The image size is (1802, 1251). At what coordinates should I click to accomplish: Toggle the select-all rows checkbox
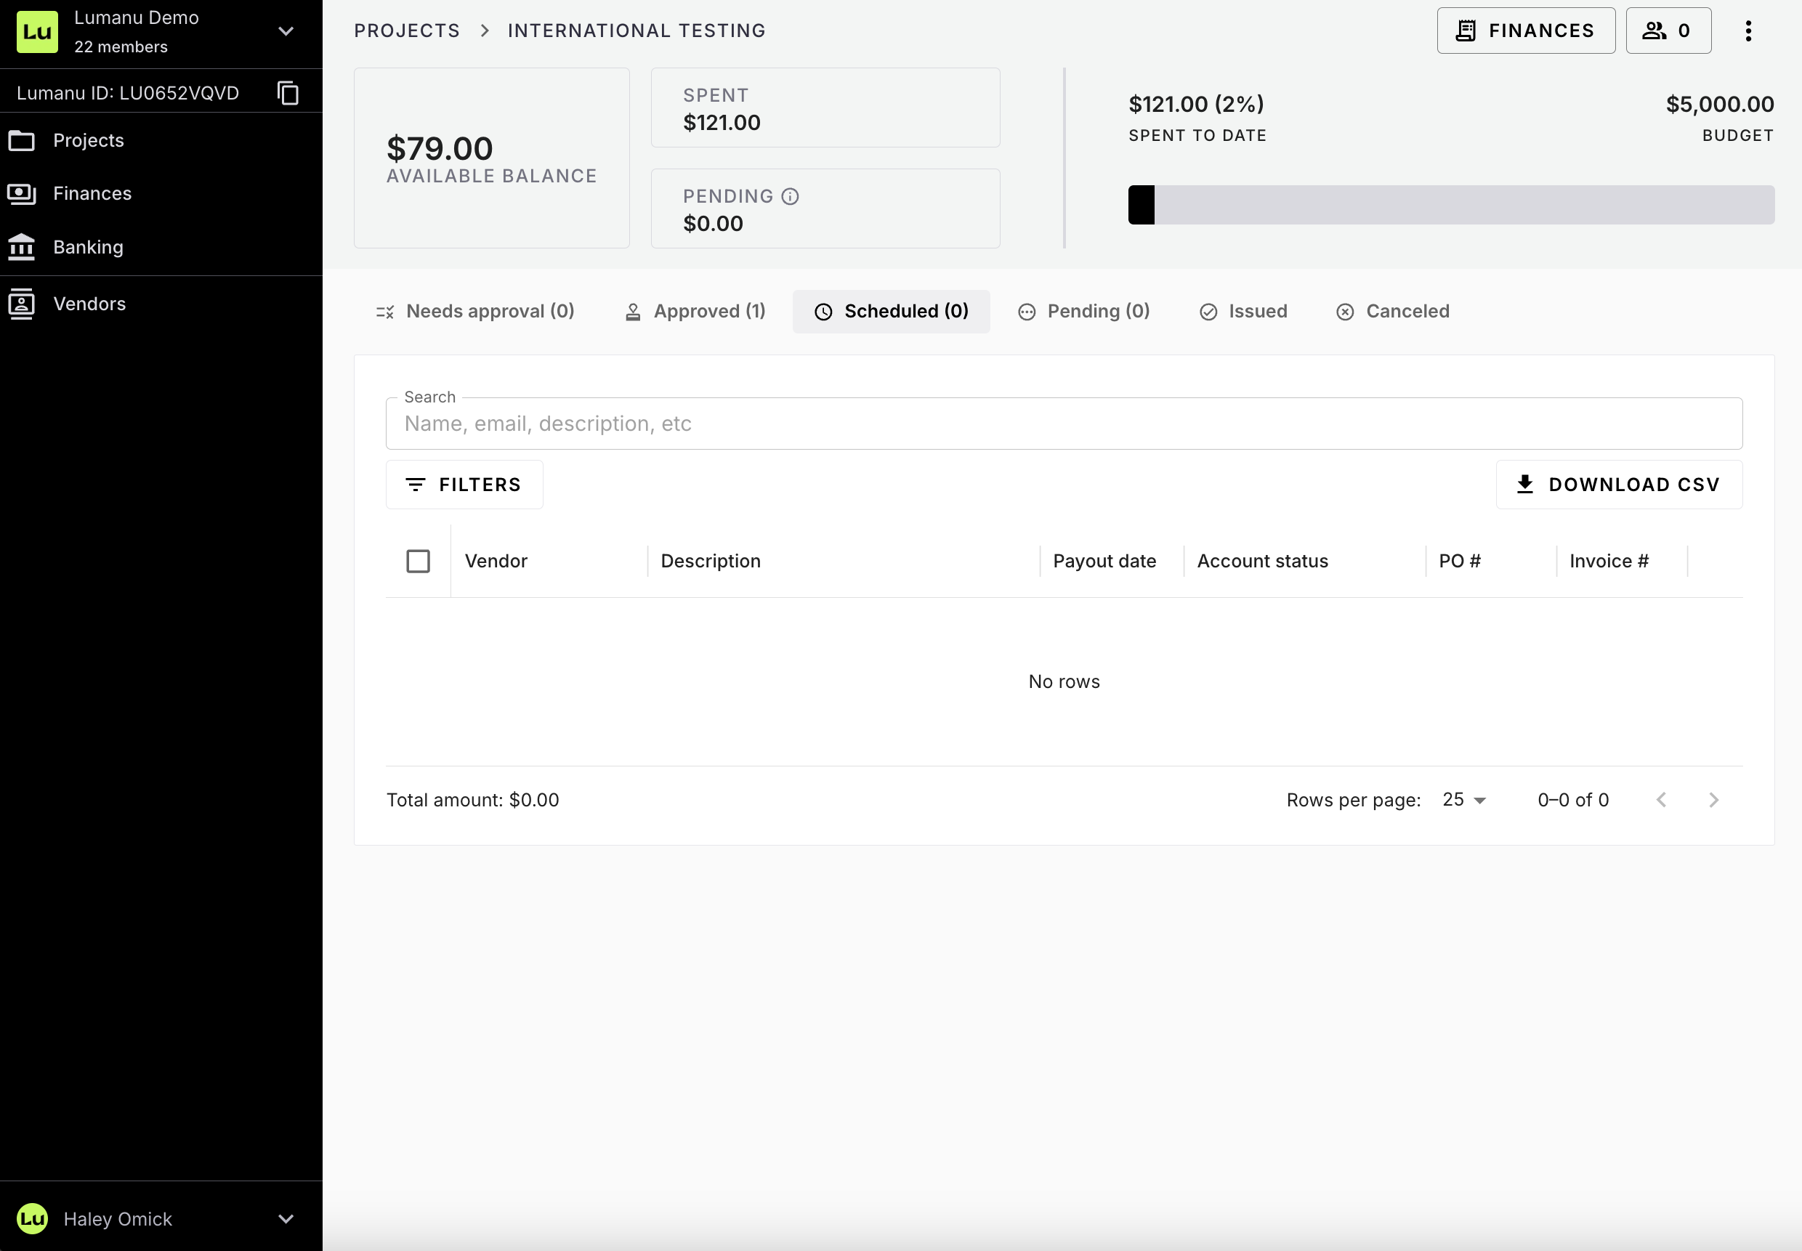coord(418,562)
